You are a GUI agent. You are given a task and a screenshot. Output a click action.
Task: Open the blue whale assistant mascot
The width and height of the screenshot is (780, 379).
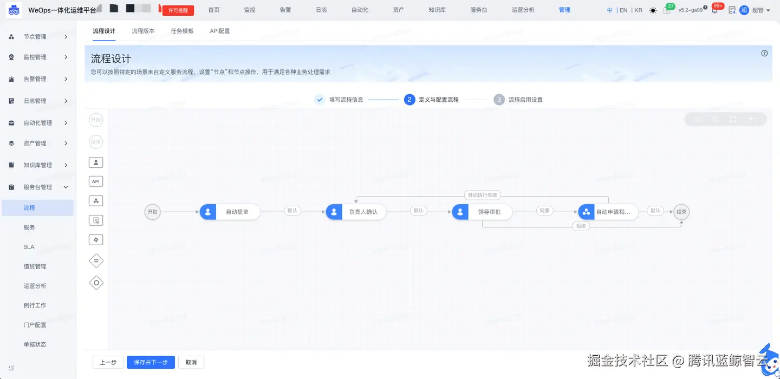[x=768, y=360]
